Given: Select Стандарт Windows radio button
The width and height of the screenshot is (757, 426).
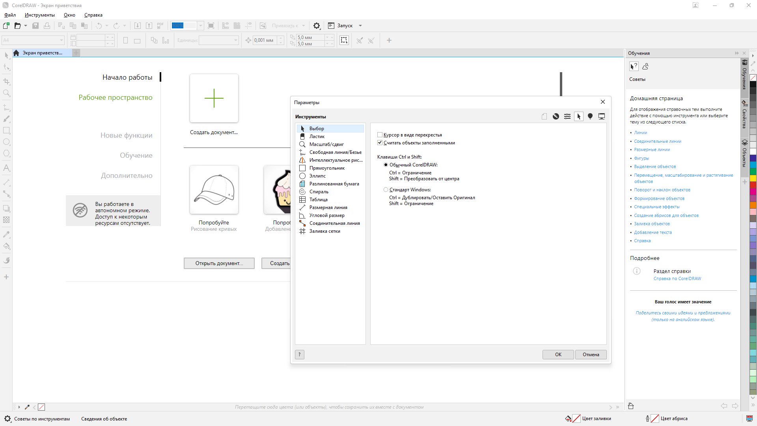Looking at the screenshot, I should coord(386,190).
